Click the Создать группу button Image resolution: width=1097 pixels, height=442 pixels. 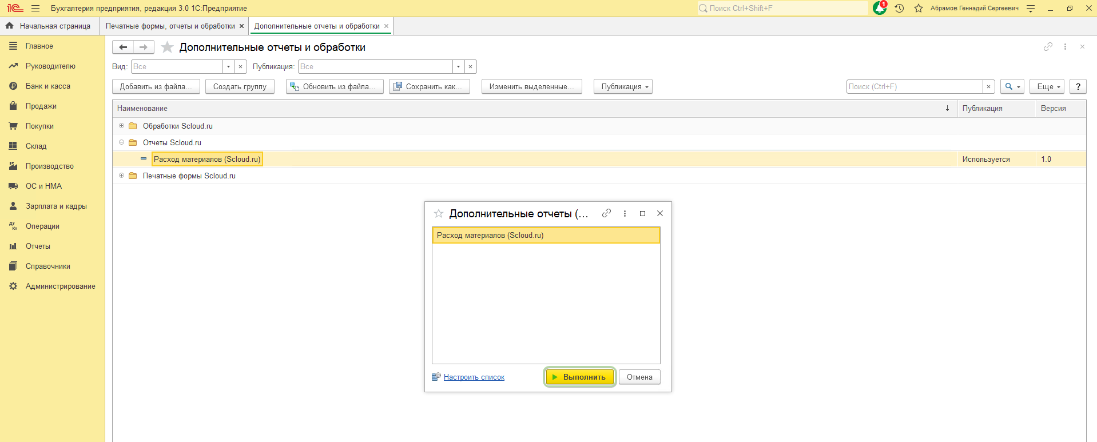pyautogui.click(x=240, y=87)
